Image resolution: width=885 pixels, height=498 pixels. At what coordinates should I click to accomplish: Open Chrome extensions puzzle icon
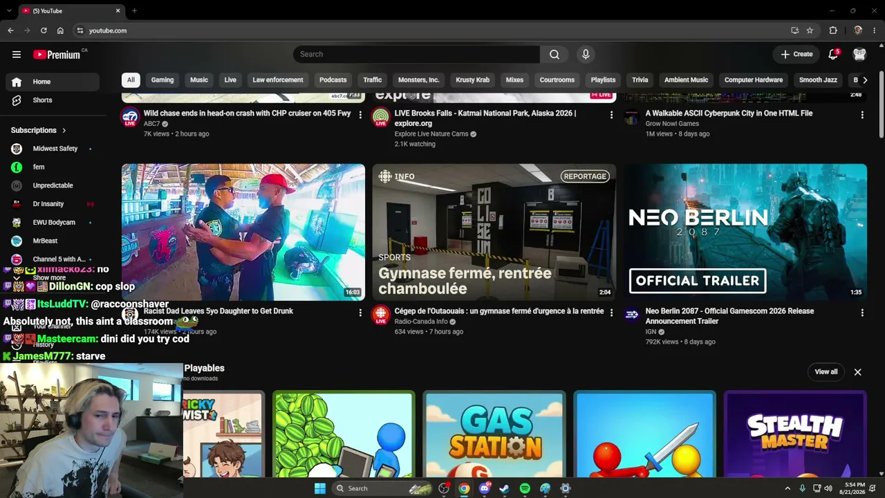833,30
